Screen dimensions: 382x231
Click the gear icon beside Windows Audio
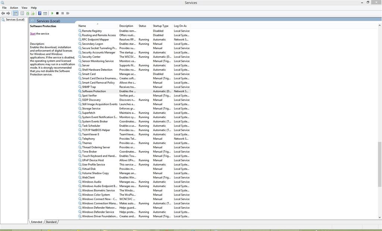tap(80, 182)
